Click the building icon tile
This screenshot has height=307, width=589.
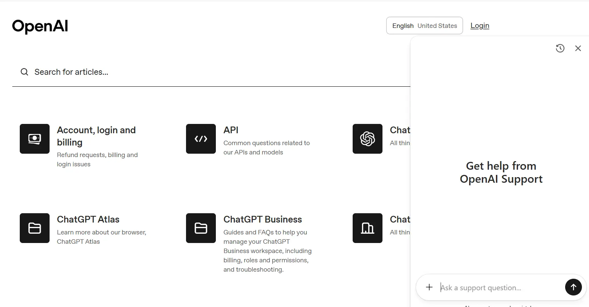(367, 228)
